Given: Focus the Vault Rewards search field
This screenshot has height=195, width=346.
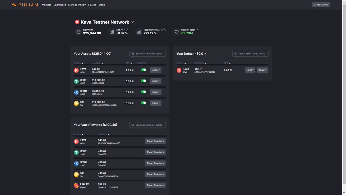Looking at the screenshot, I should click(148, 125).
